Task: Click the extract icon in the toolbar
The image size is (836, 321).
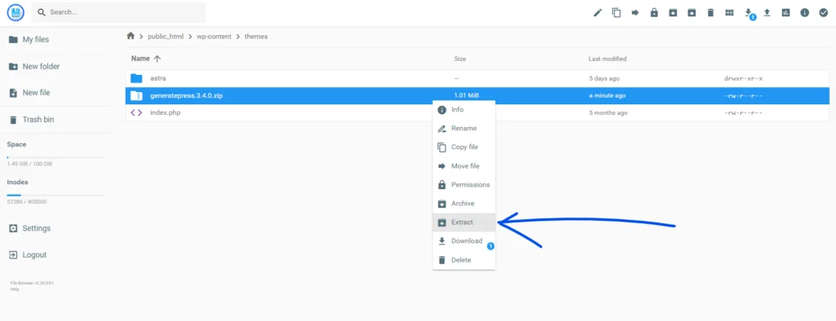Action: (691, 13)
